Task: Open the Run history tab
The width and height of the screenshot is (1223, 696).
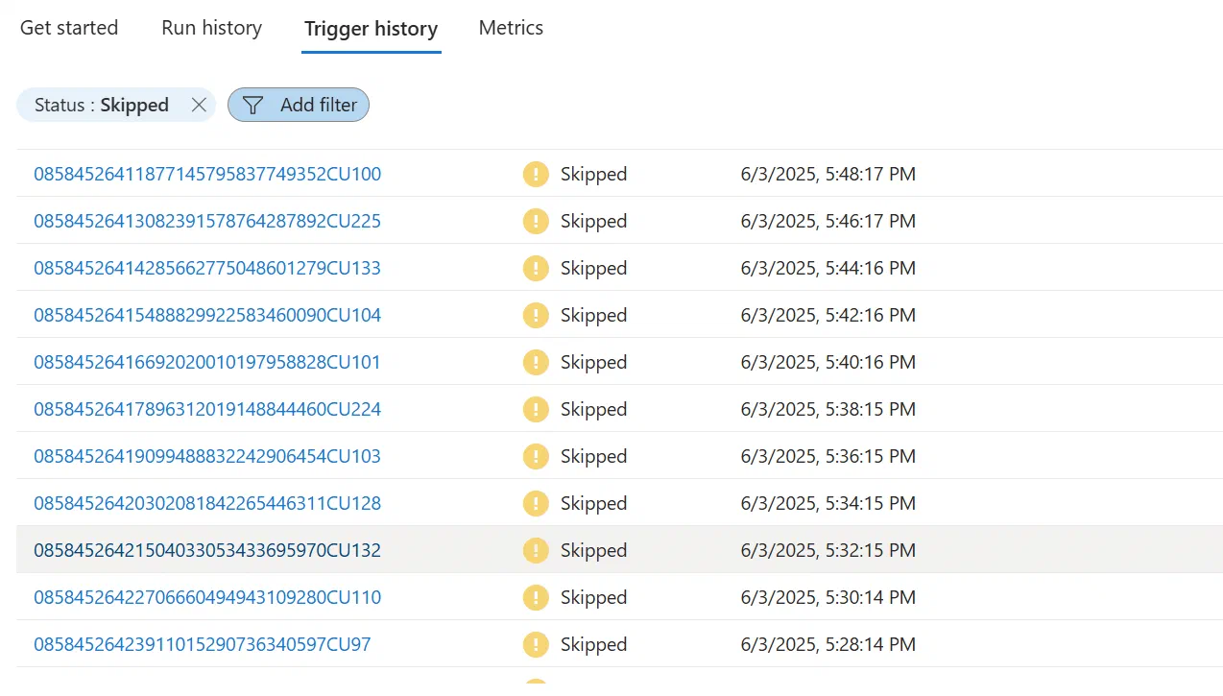Action: pos(211,28)
